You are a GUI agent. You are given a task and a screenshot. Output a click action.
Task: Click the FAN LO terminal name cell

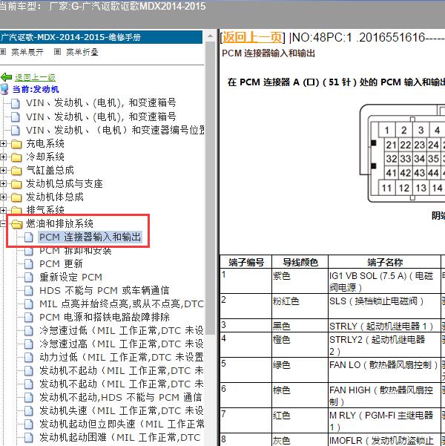tap(385, 370)
